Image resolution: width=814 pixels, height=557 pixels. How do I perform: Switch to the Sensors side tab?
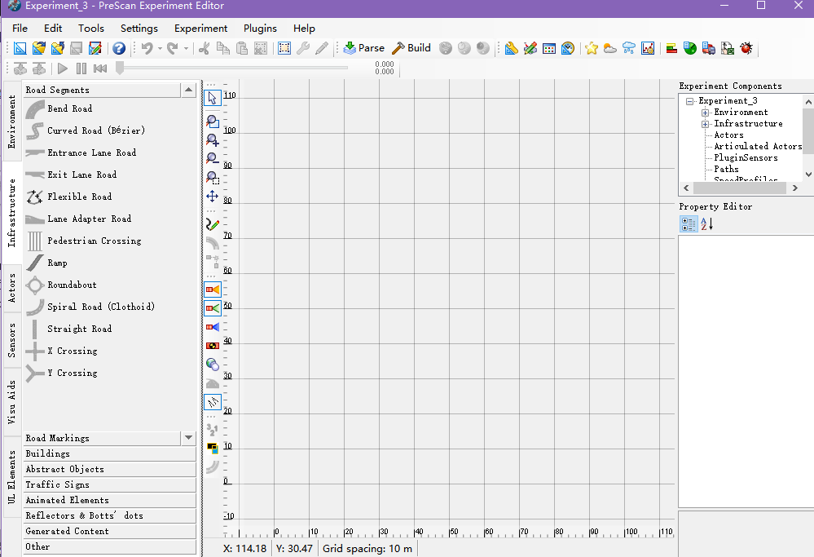[12, 340]
